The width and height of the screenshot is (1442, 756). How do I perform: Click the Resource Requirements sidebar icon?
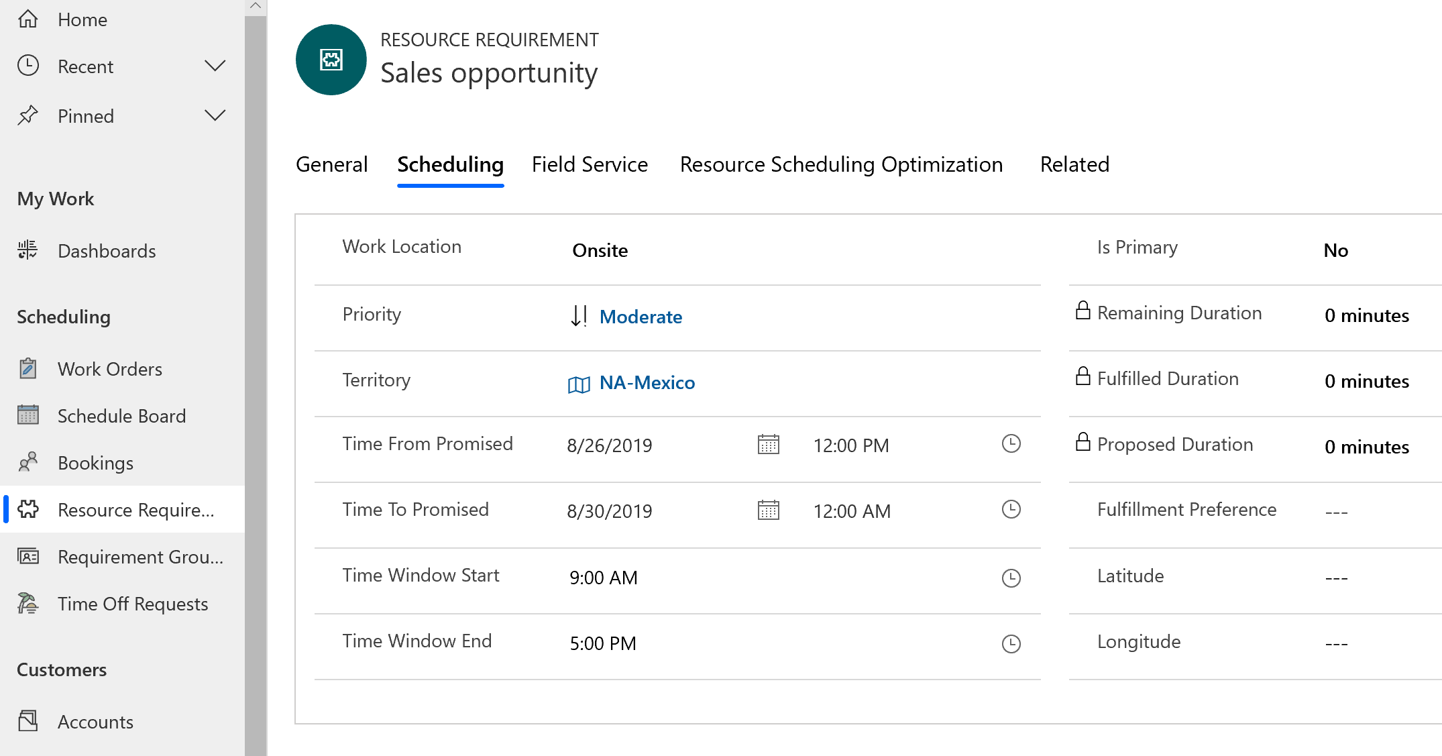pyautogui.click(x=27, y=509)
